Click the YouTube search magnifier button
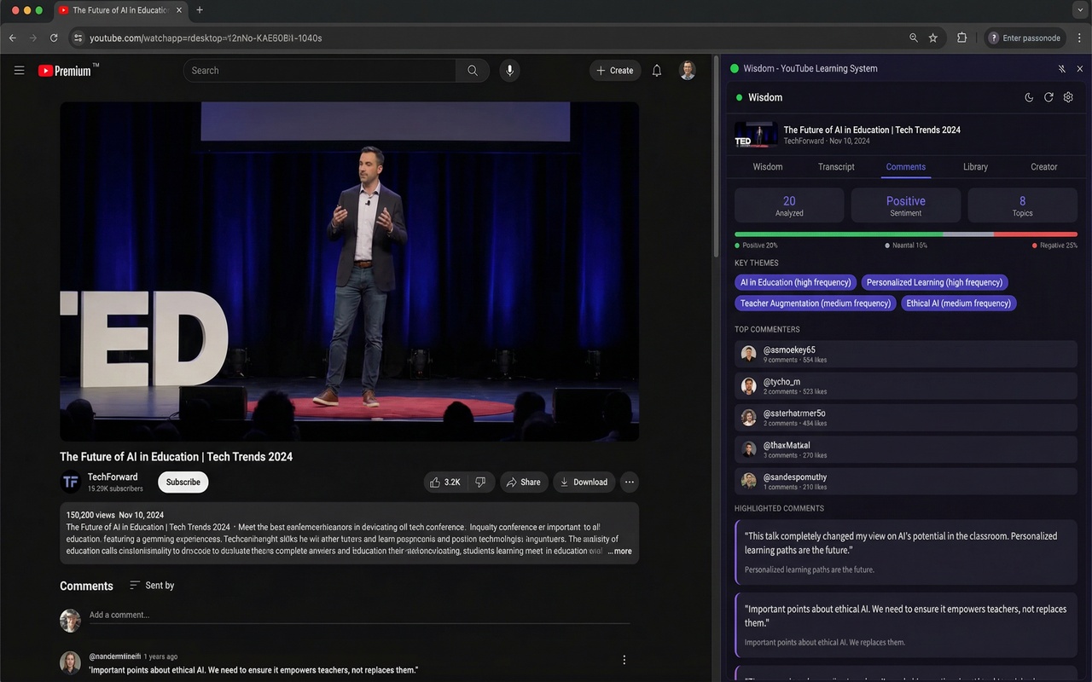Viewport: 1092px width, 682px height. [473, 71]
